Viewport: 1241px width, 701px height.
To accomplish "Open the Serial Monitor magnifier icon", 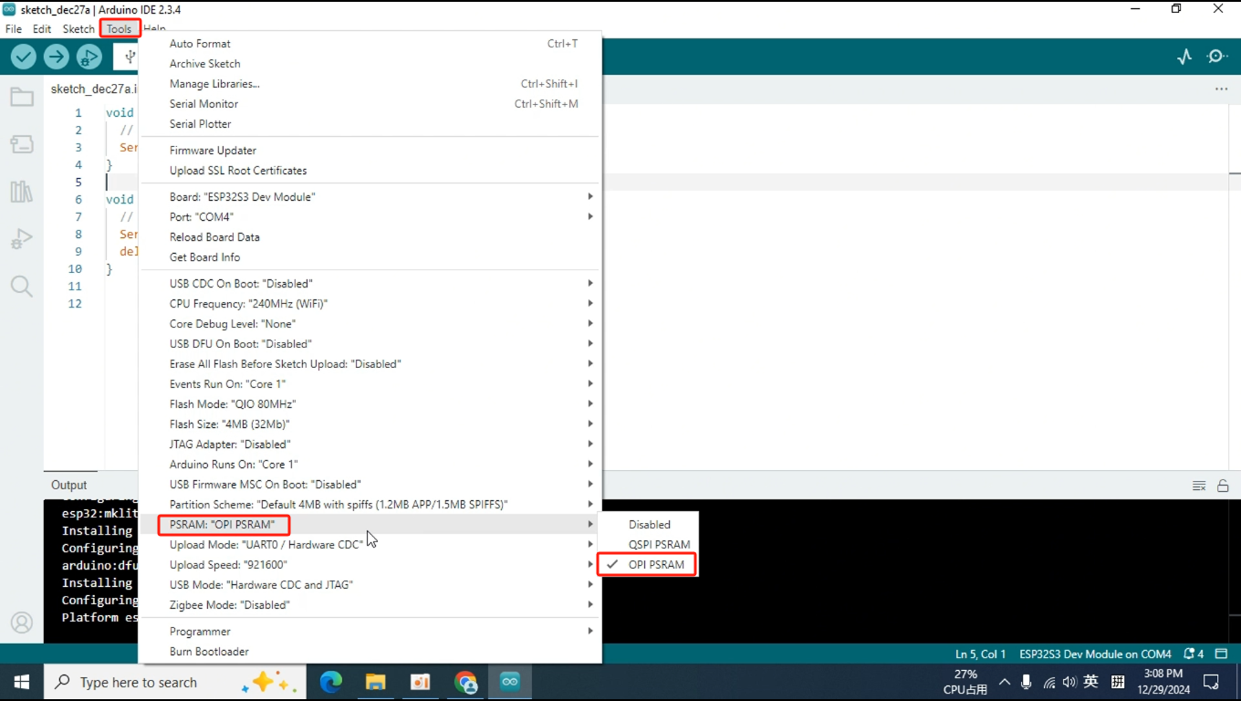I will coord(1217,57).
